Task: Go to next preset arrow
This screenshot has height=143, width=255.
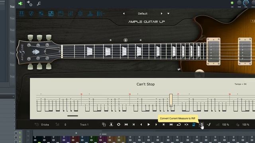Action: 161,14
